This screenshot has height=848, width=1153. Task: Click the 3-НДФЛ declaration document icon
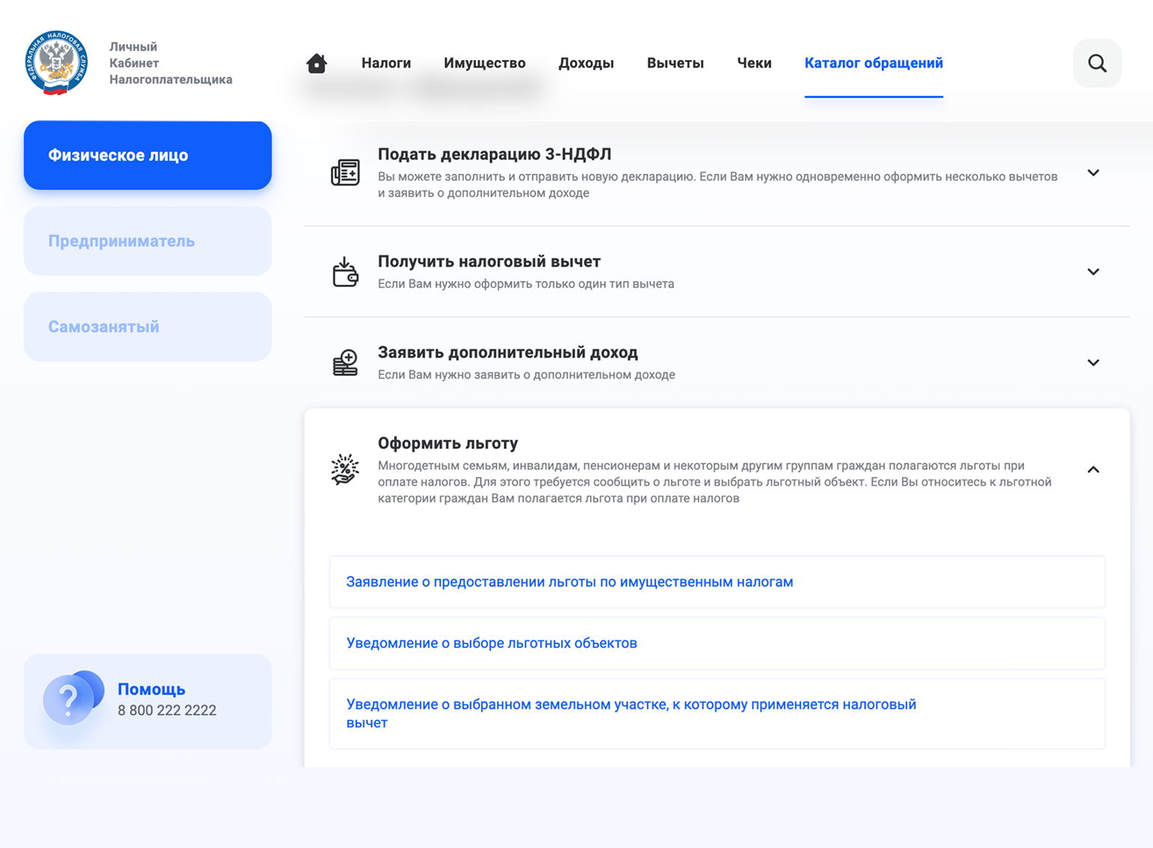click(x=345, y=173)
